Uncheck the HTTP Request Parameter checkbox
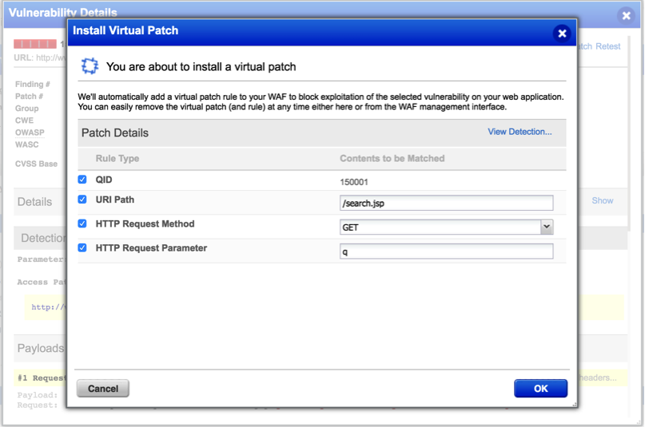 point(82,247)
